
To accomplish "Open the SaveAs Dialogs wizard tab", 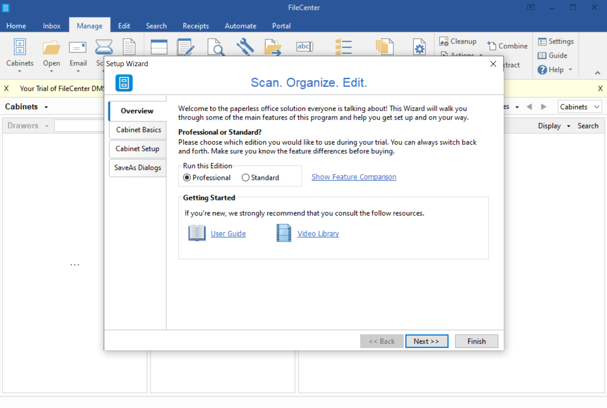I will [x=137, y=167].
